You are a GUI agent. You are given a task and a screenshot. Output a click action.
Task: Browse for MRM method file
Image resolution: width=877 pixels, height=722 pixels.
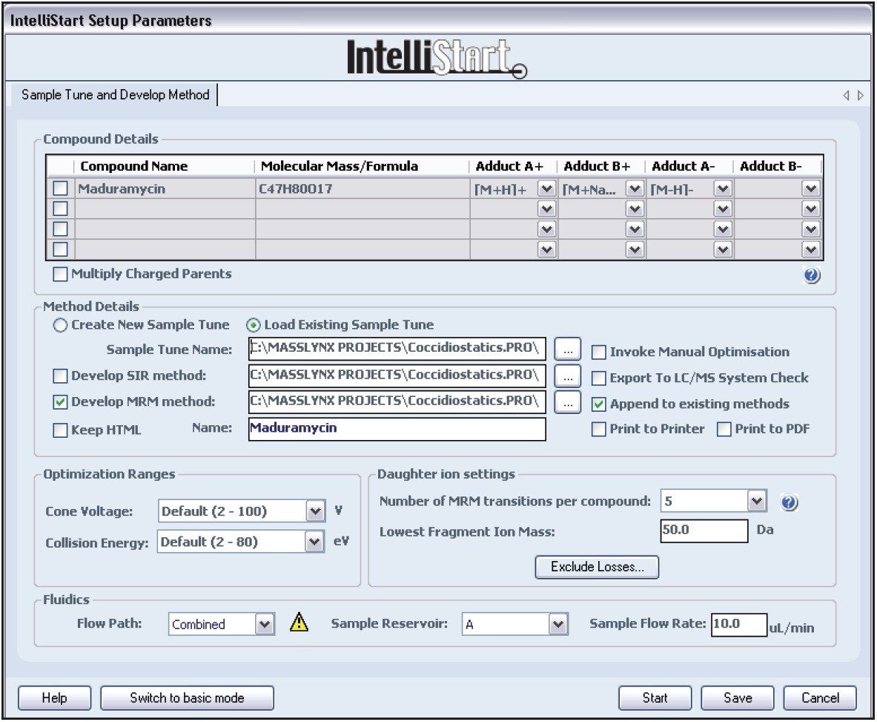click(x=568, y=402)
